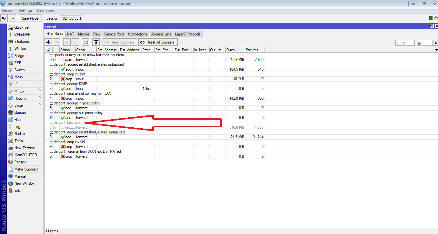Expand the Tools submenu
This screenshot has height=234, width=438.
click(x=40, y=141)
